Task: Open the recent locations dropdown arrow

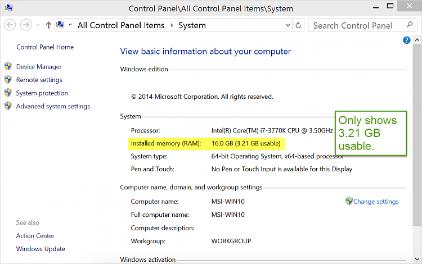Action: click(38, 25)
